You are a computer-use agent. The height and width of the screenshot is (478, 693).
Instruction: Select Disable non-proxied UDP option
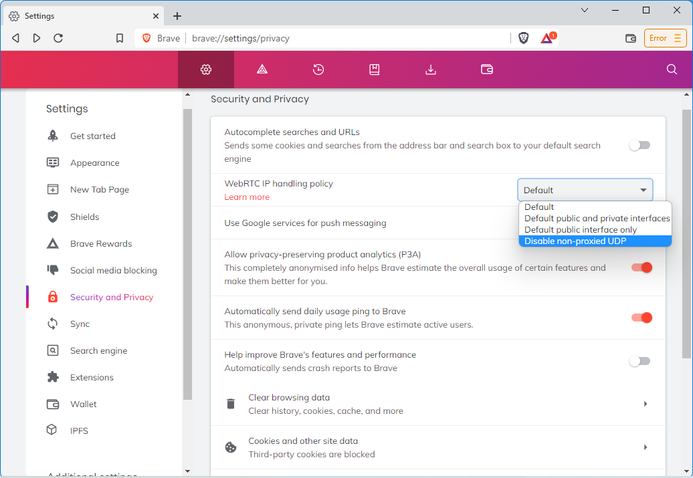tap(595, 241)
